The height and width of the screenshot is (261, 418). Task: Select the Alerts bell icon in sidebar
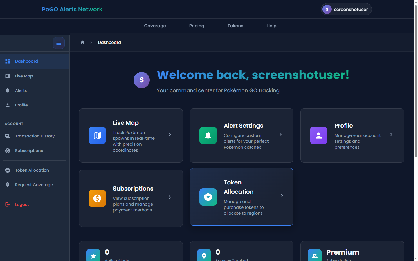8,90
